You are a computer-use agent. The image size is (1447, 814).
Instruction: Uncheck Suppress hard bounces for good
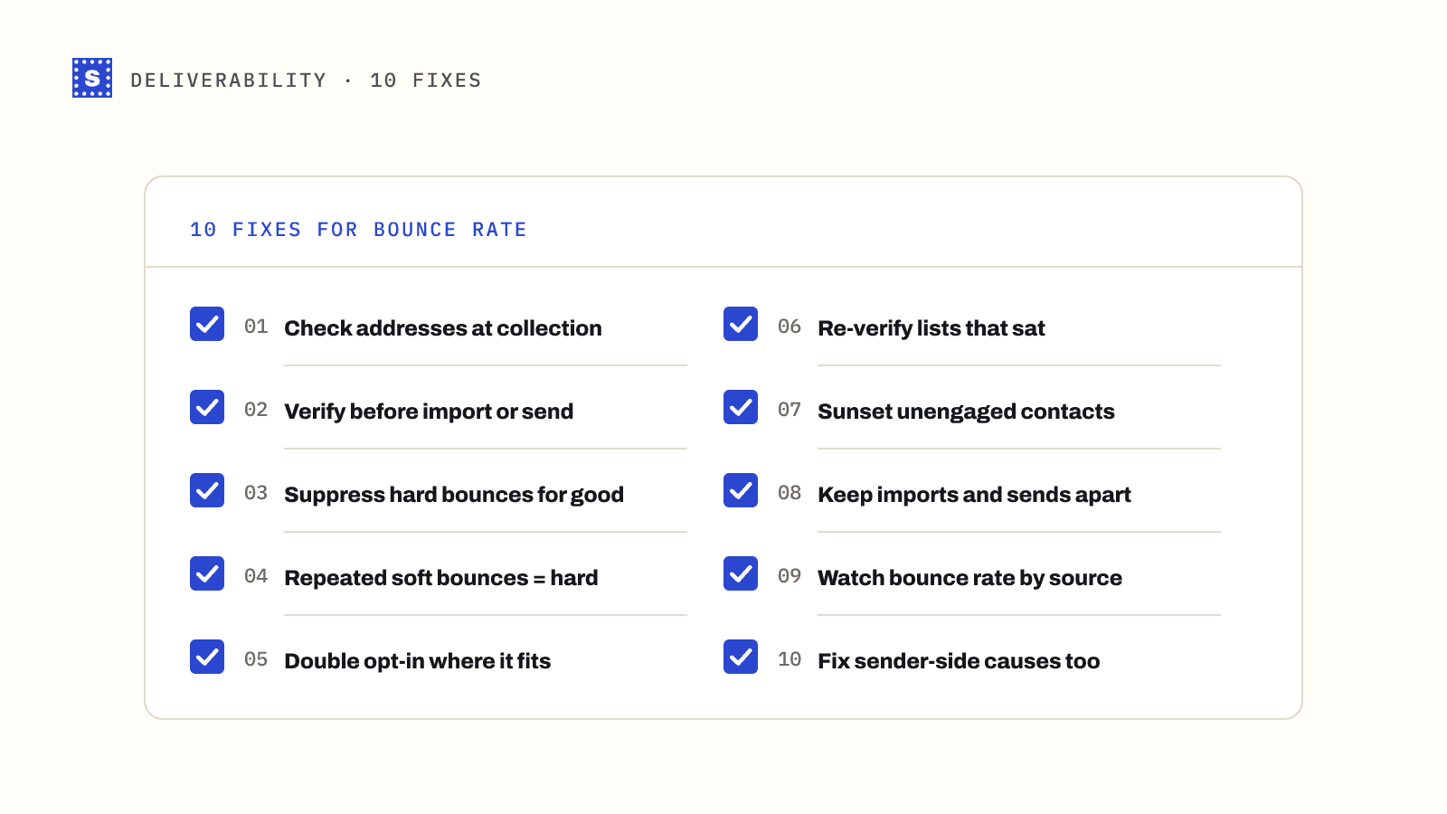[x=207, y=490]
